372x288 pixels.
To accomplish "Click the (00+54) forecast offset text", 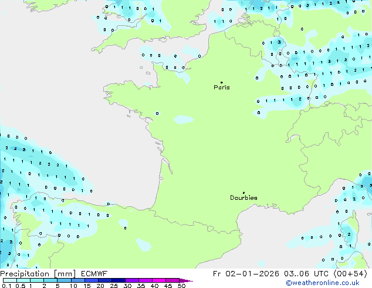I will click(350, 274).
